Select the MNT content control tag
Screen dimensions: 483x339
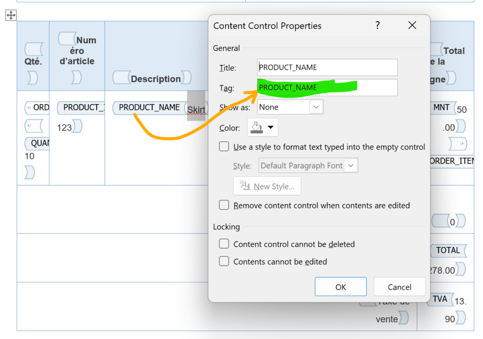(x=441, y=107)
